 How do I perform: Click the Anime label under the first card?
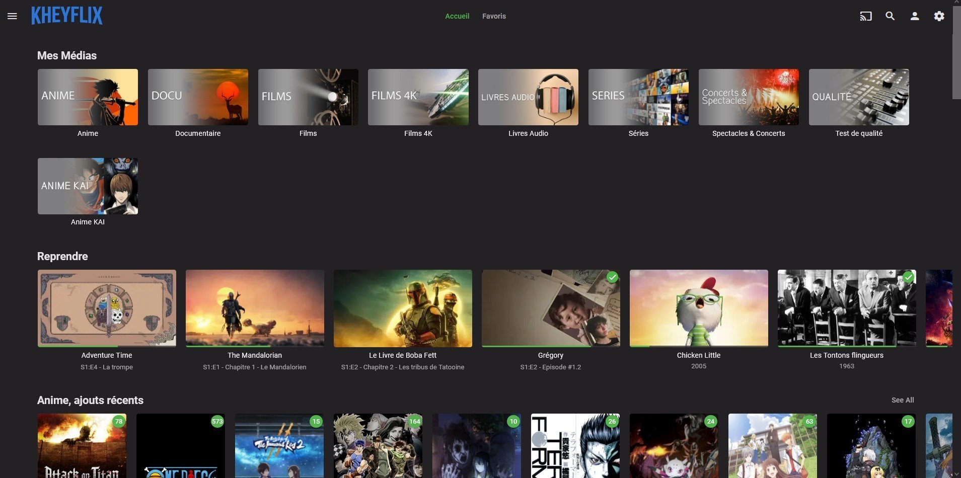pyautogui.click(x=88, y=133)
